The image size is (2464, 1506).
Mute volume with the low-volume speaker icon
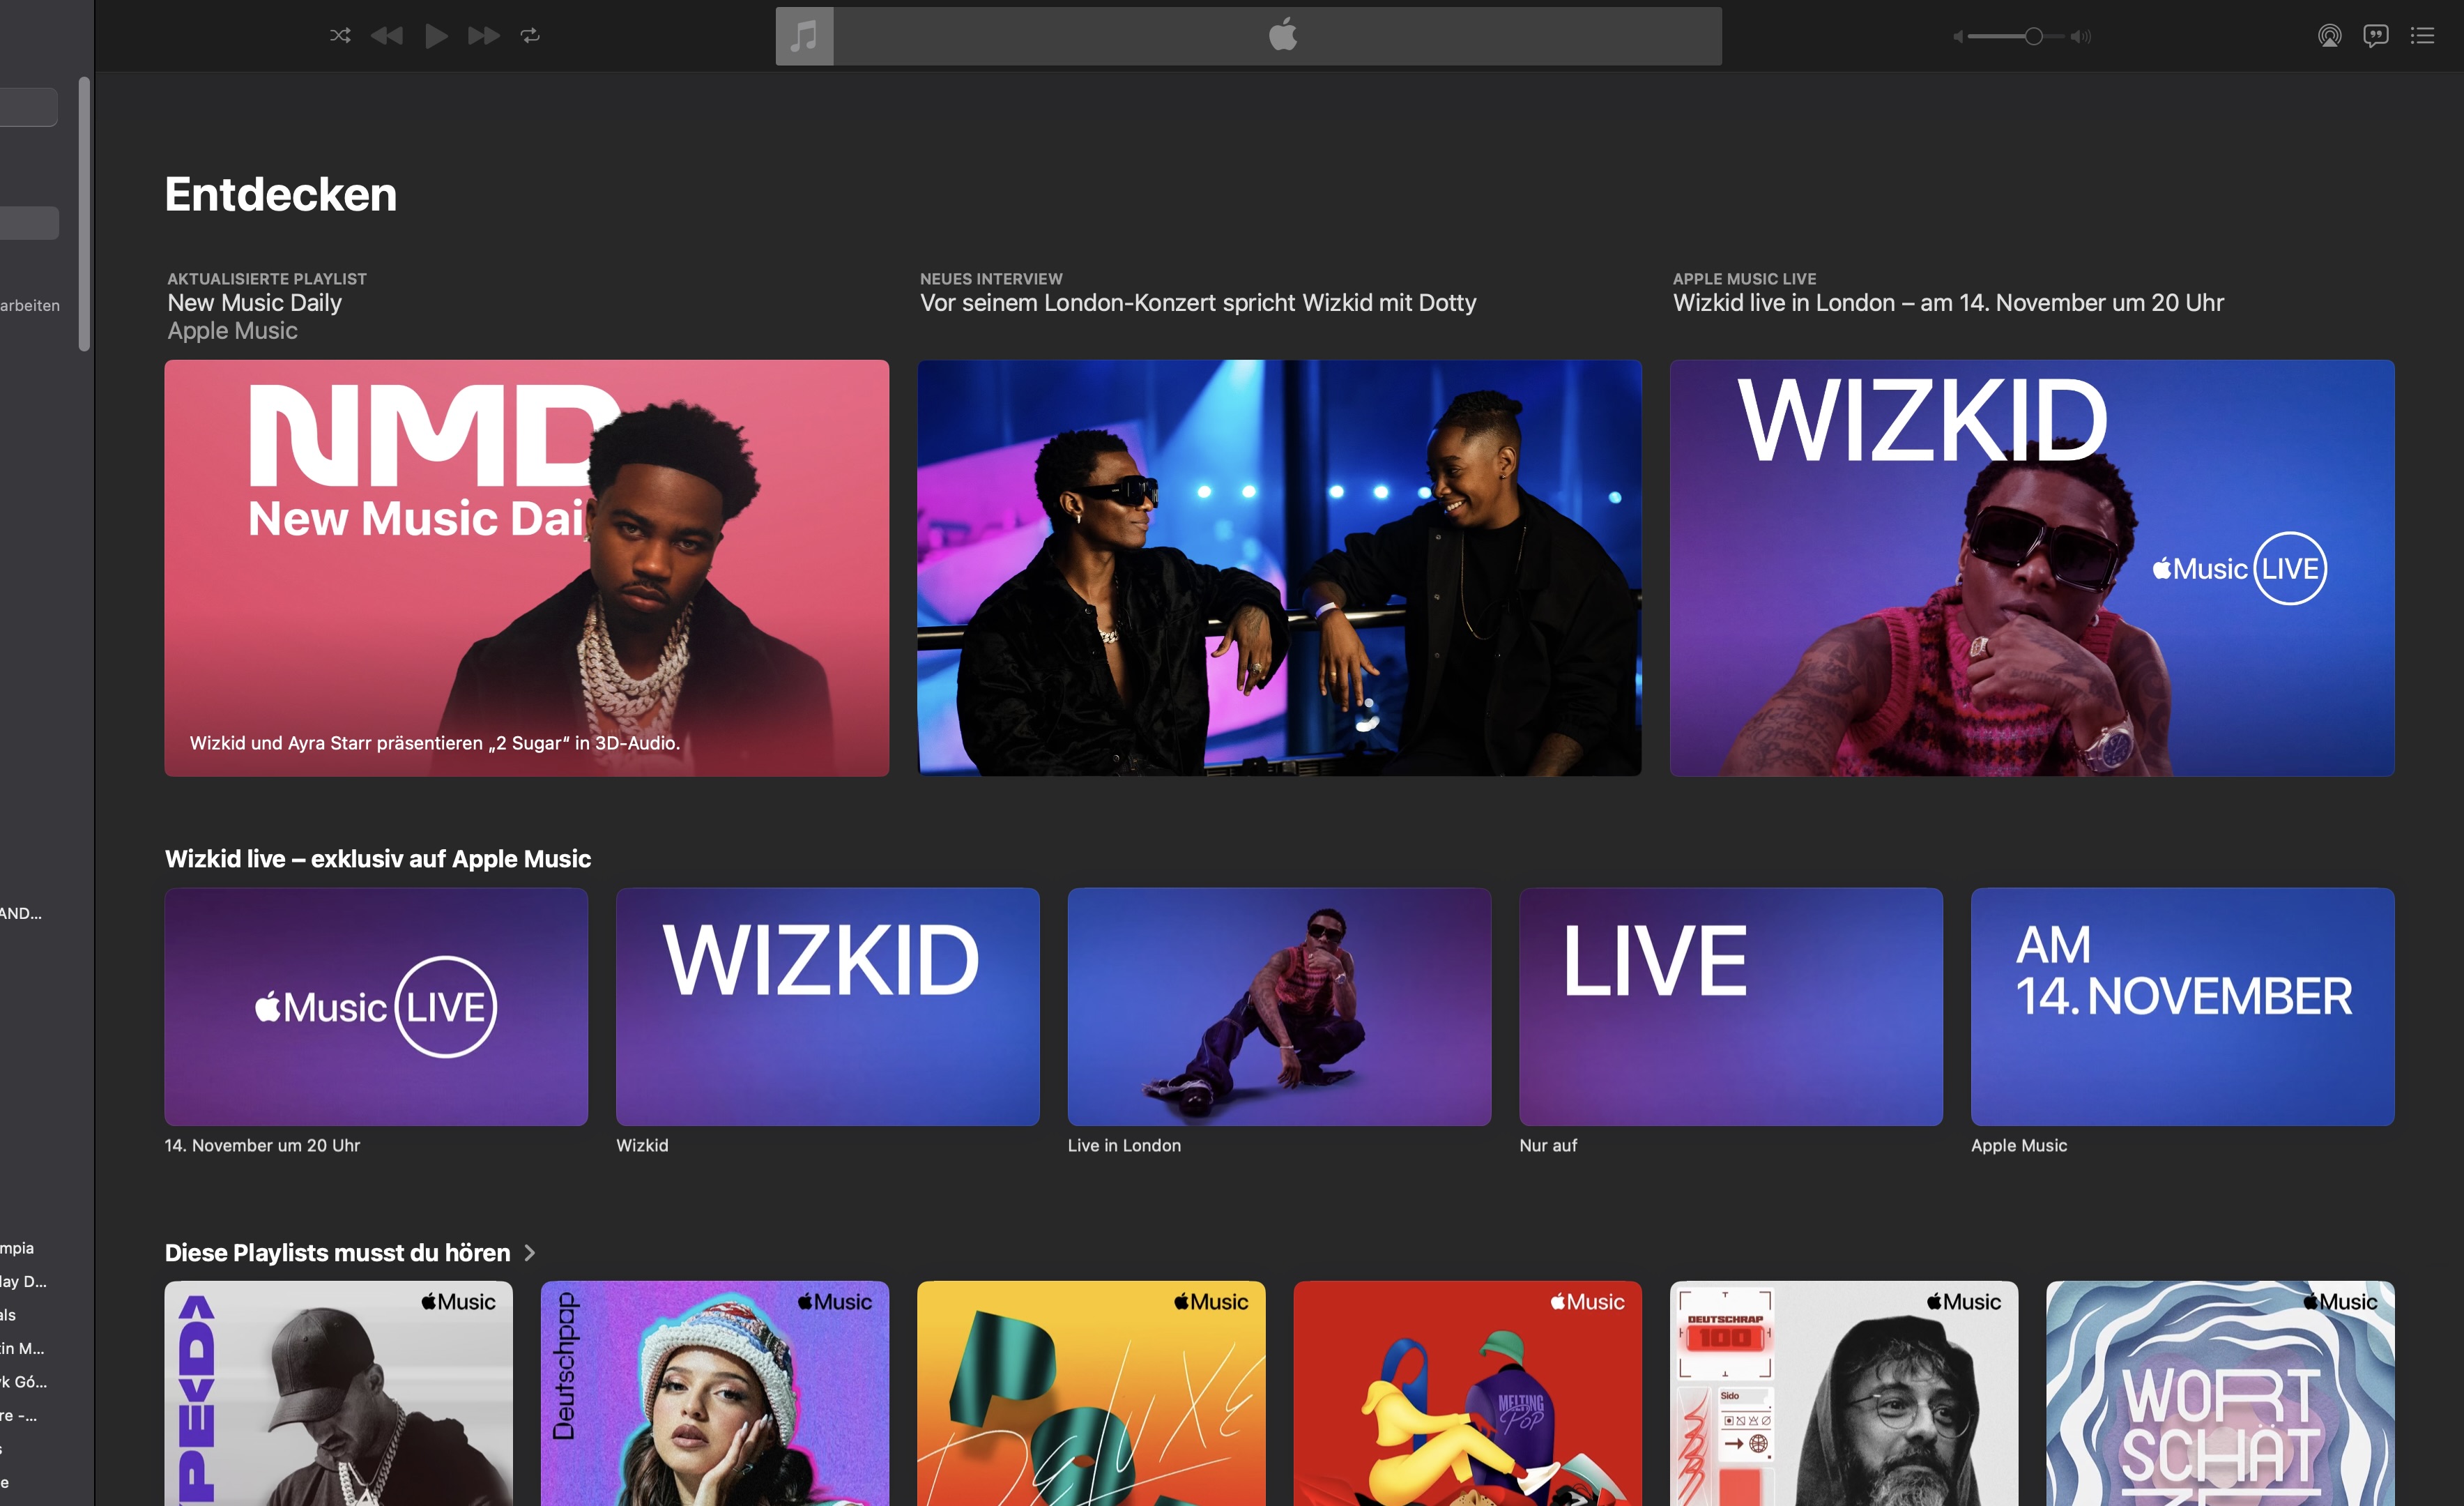click(1957, 37)
